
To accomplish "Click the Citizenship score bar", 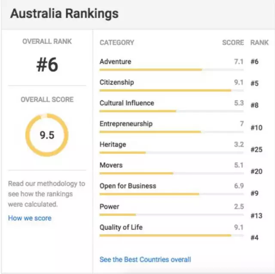I will click(x=171, y=91).
